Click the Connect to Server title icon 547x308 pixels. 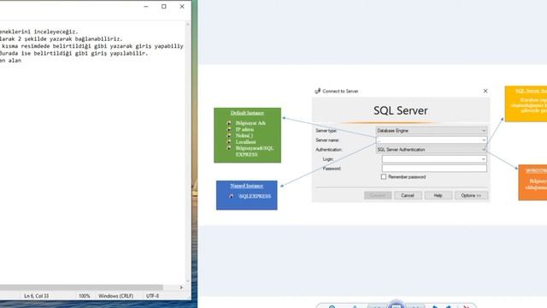coord(317,91)
